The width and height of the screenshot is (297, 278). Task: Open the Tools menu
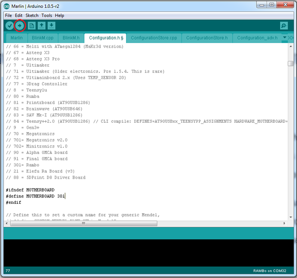click(x=46, y=15)
